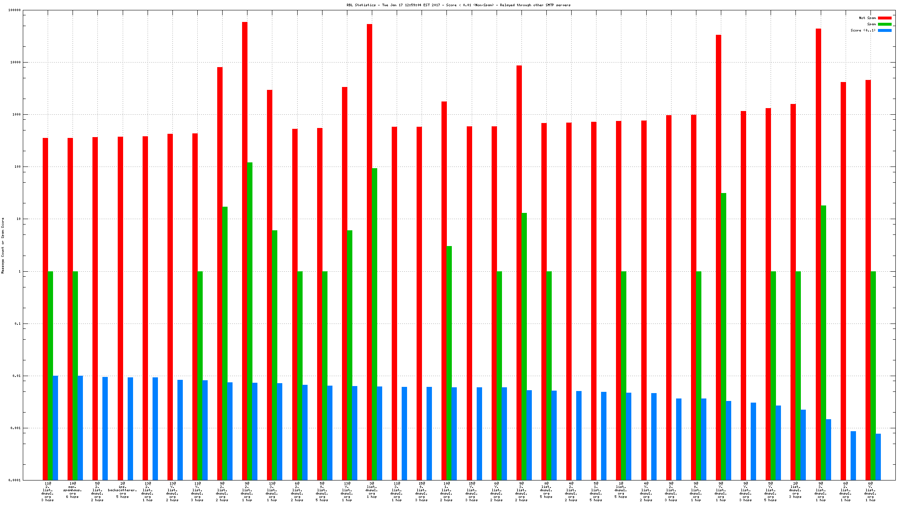Select the 'Not Spam' legend label

(x=867, y=18)
